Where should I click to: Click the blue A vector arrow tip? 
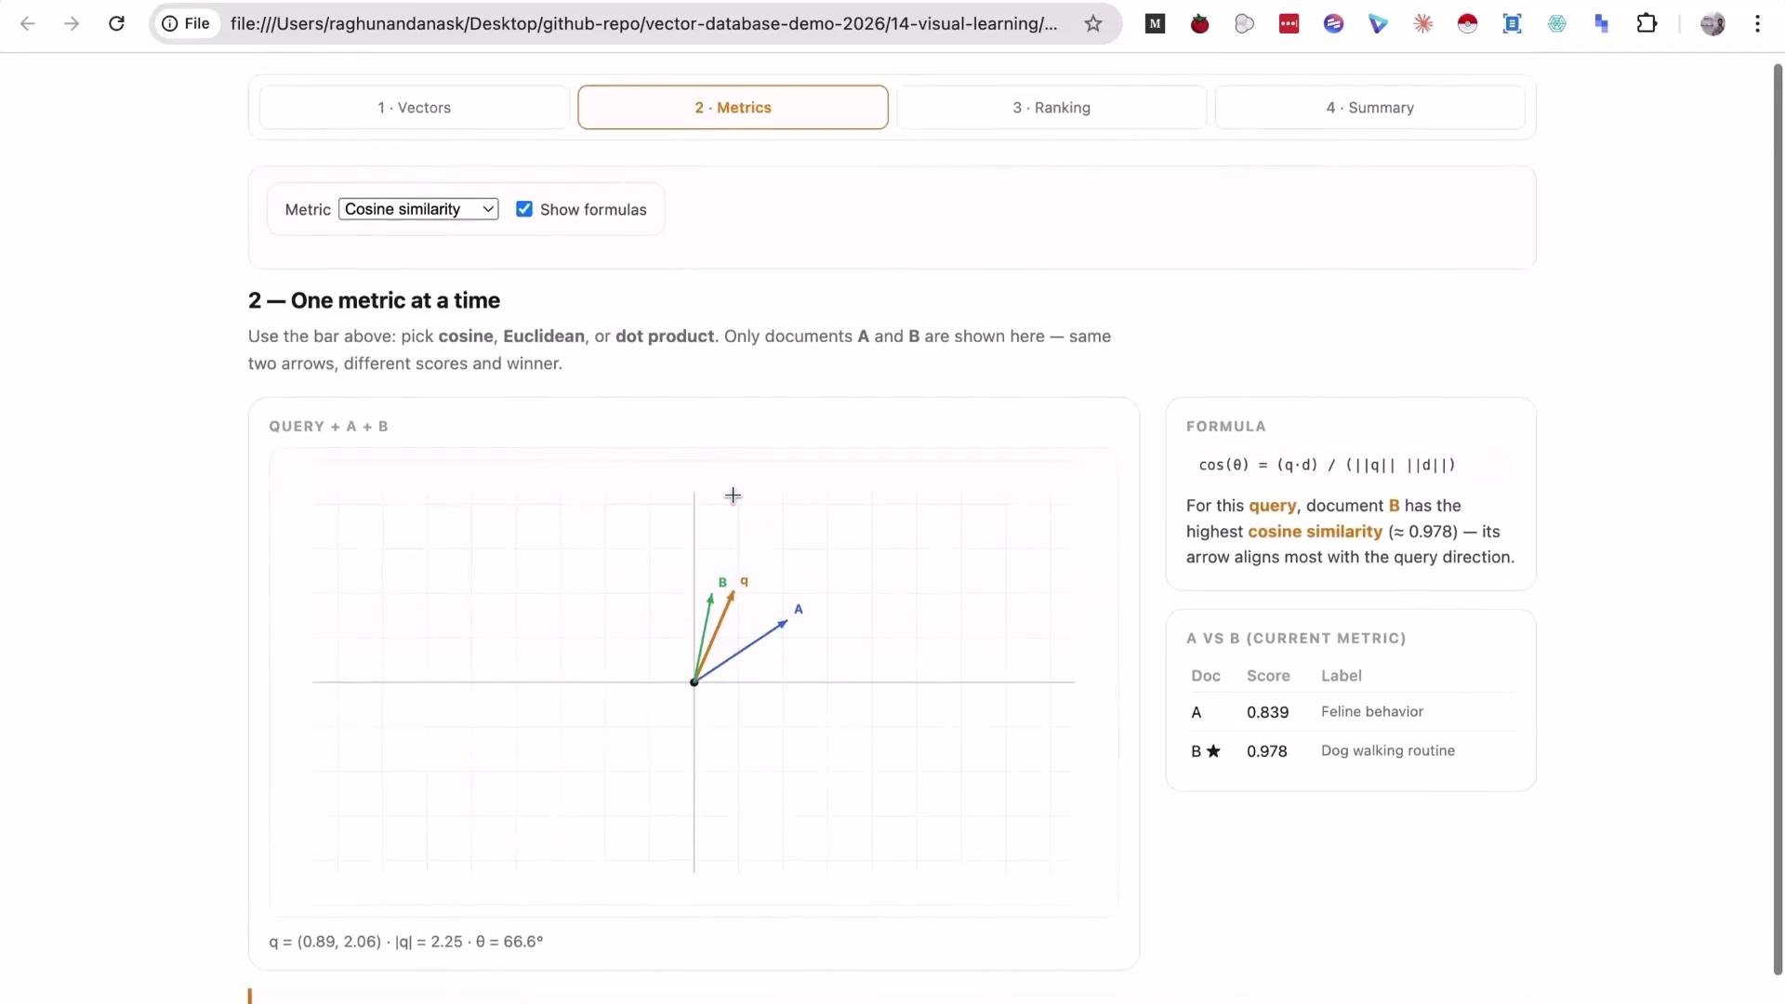pos(783,624)
